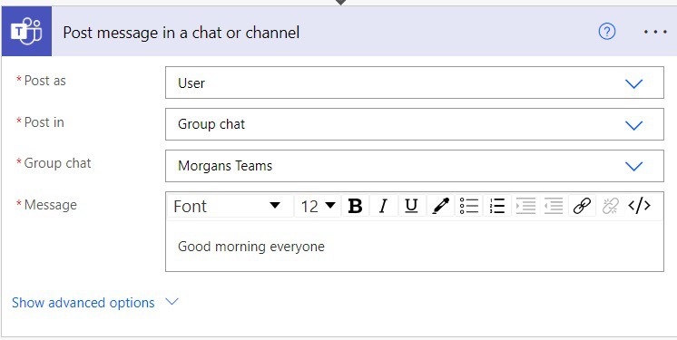Click the Group chat field label

[57, 163]
